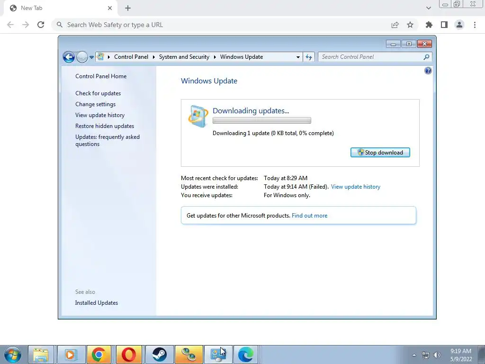Open Change settings
This screenshot has width=485, height=364.
coord(95,104)
